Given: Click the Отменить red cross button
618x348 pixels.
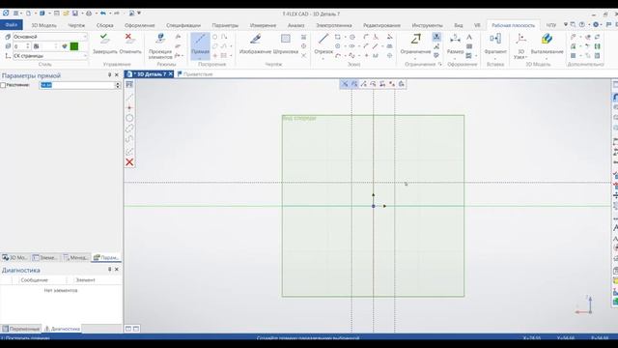Looking at the screenshot, I should [x=129, y=43].
